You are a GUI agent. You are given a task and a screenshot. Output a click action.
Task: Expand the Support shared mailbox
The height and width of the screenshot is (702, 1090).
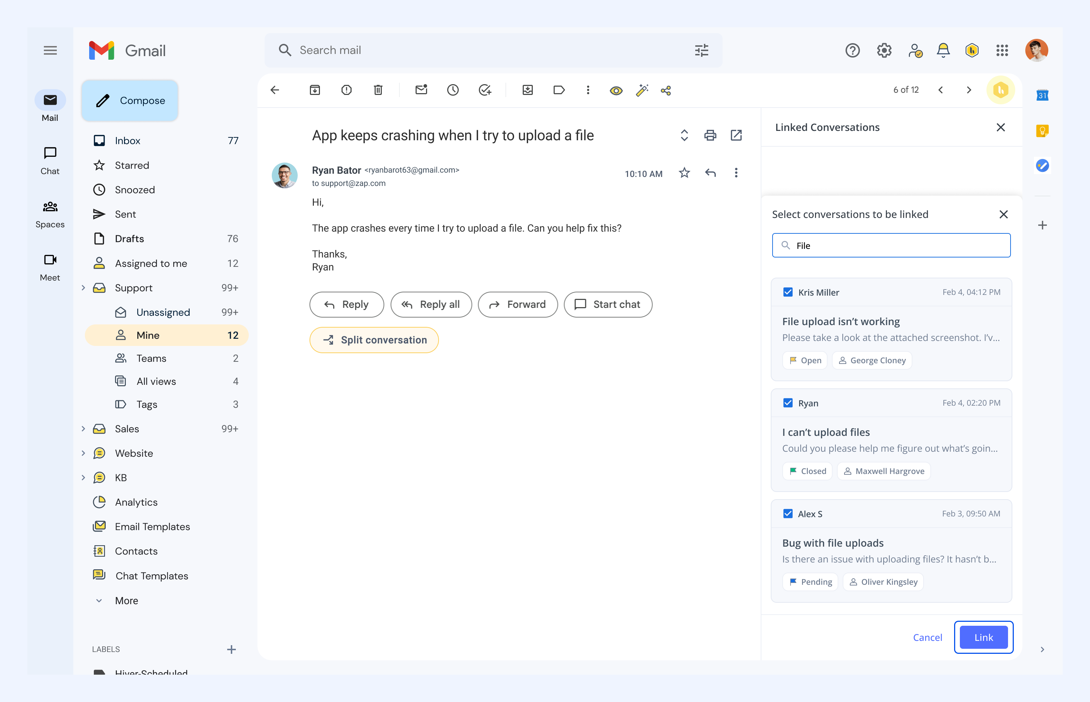[83, 288]
